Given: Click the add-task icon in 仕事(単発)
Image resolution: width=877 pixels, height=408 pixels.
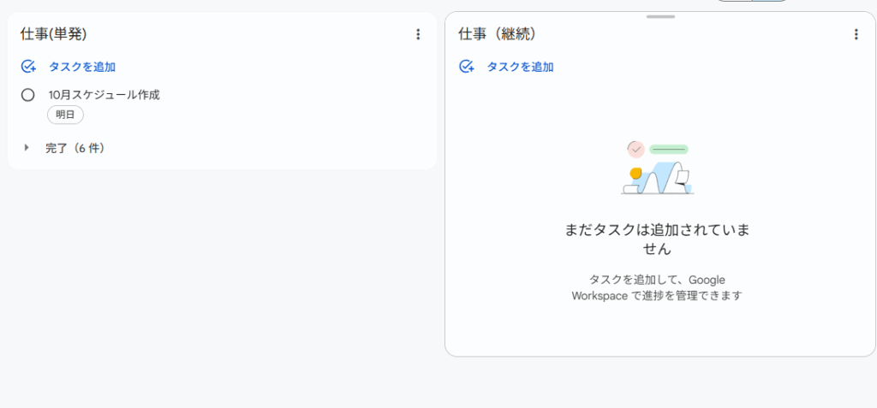Looking at the screenshot, I should pyautogui.click(x=28, y=67).
